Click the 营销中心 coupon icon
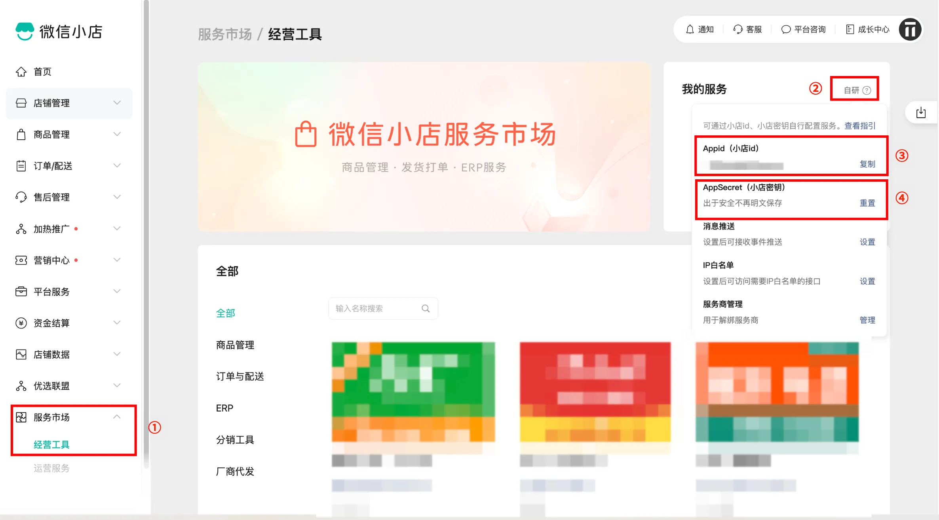Screen dimensions: 939x520 (x=21, y=260)
